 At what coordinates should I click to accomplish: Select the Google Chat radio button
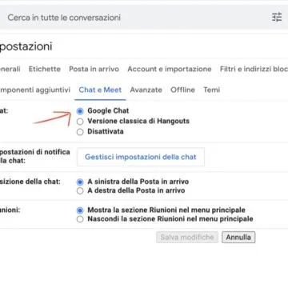tap(80, 111)
